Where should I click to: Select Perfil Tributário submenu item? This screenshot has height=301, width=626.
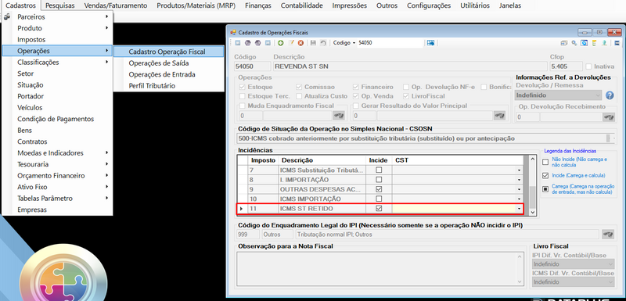tap(169, 86)
